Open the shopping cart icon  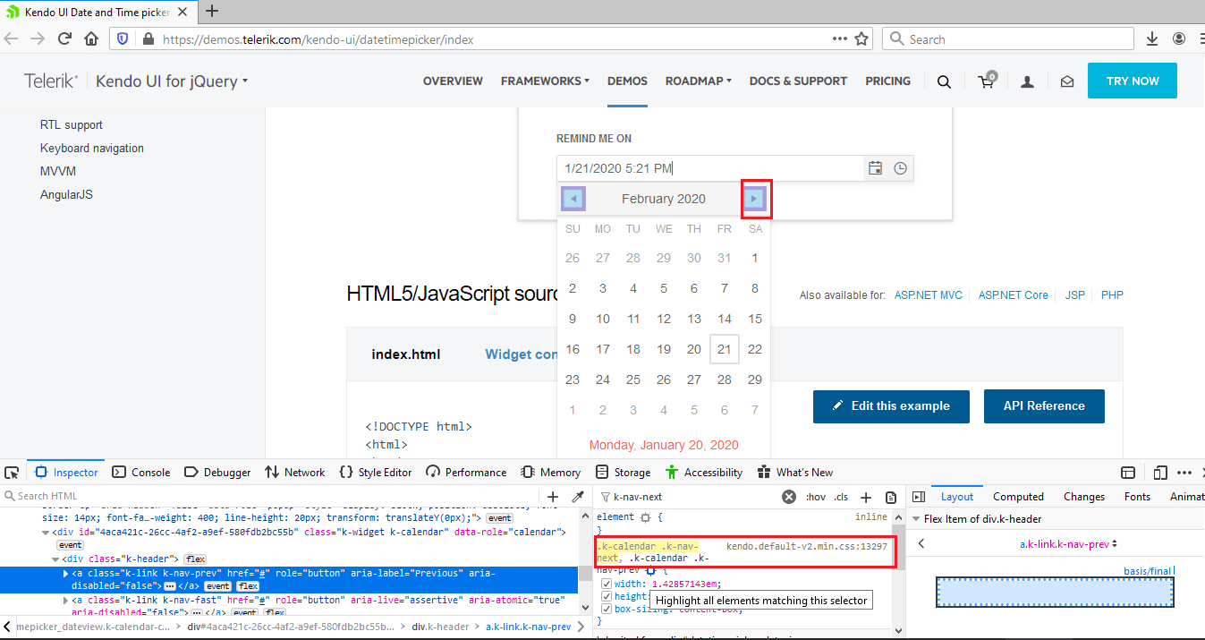[x=986, y=81]
